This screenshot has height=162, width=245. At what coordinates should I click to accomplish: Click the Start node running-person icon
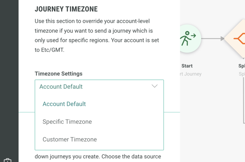pos(188,38)
